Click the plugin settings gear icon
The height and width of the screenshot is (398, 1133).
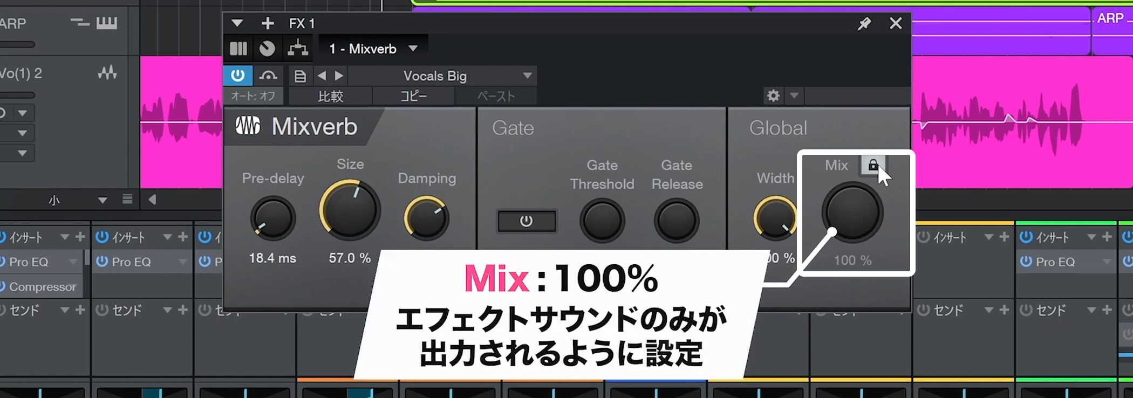(x=773, y=95)
